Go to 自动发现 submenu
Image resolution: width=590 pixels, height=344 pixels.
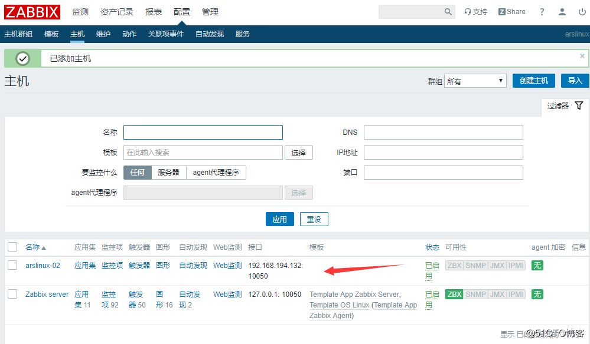209,34
